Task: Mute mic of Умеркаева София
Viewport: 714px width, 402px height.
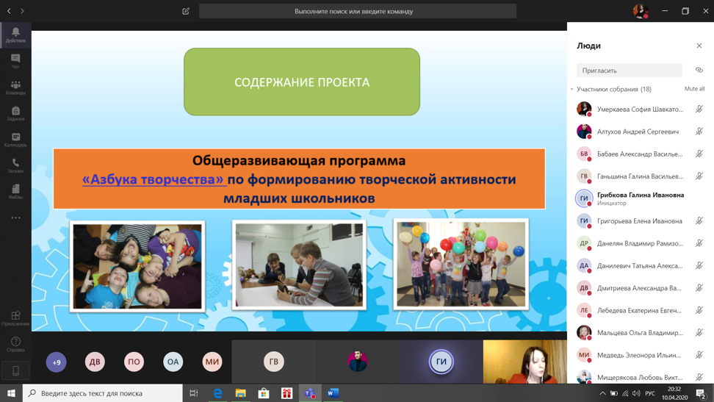Action: 699,109
